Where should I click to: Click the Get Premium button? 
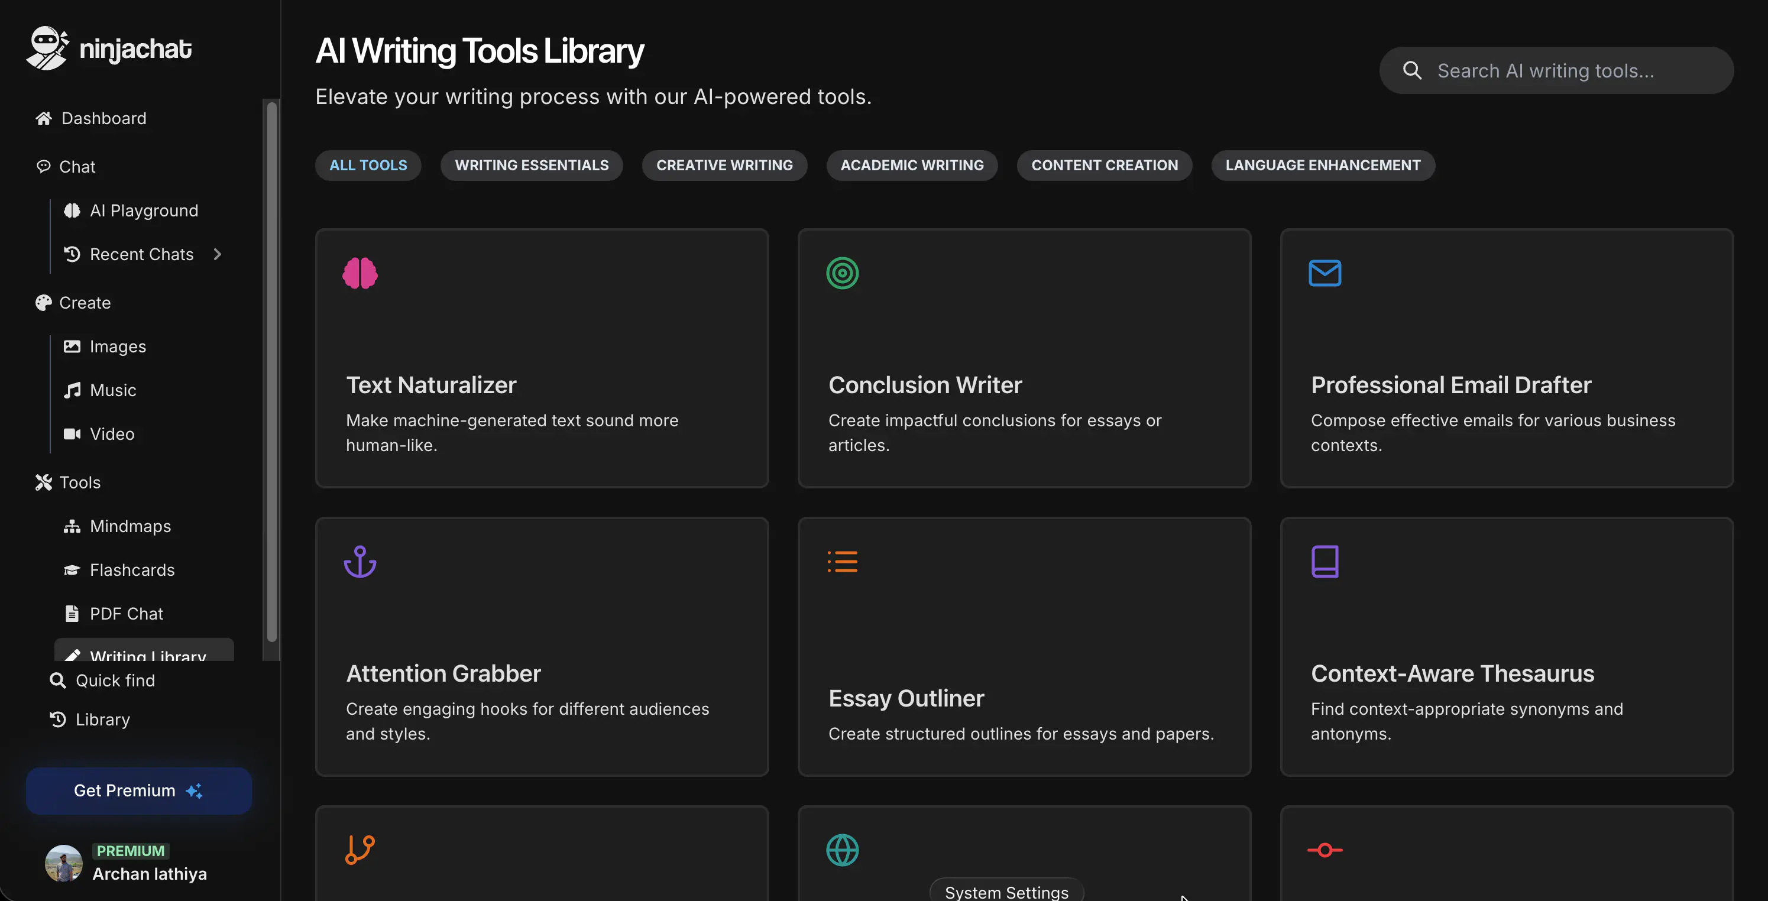[x=138, y=790]
